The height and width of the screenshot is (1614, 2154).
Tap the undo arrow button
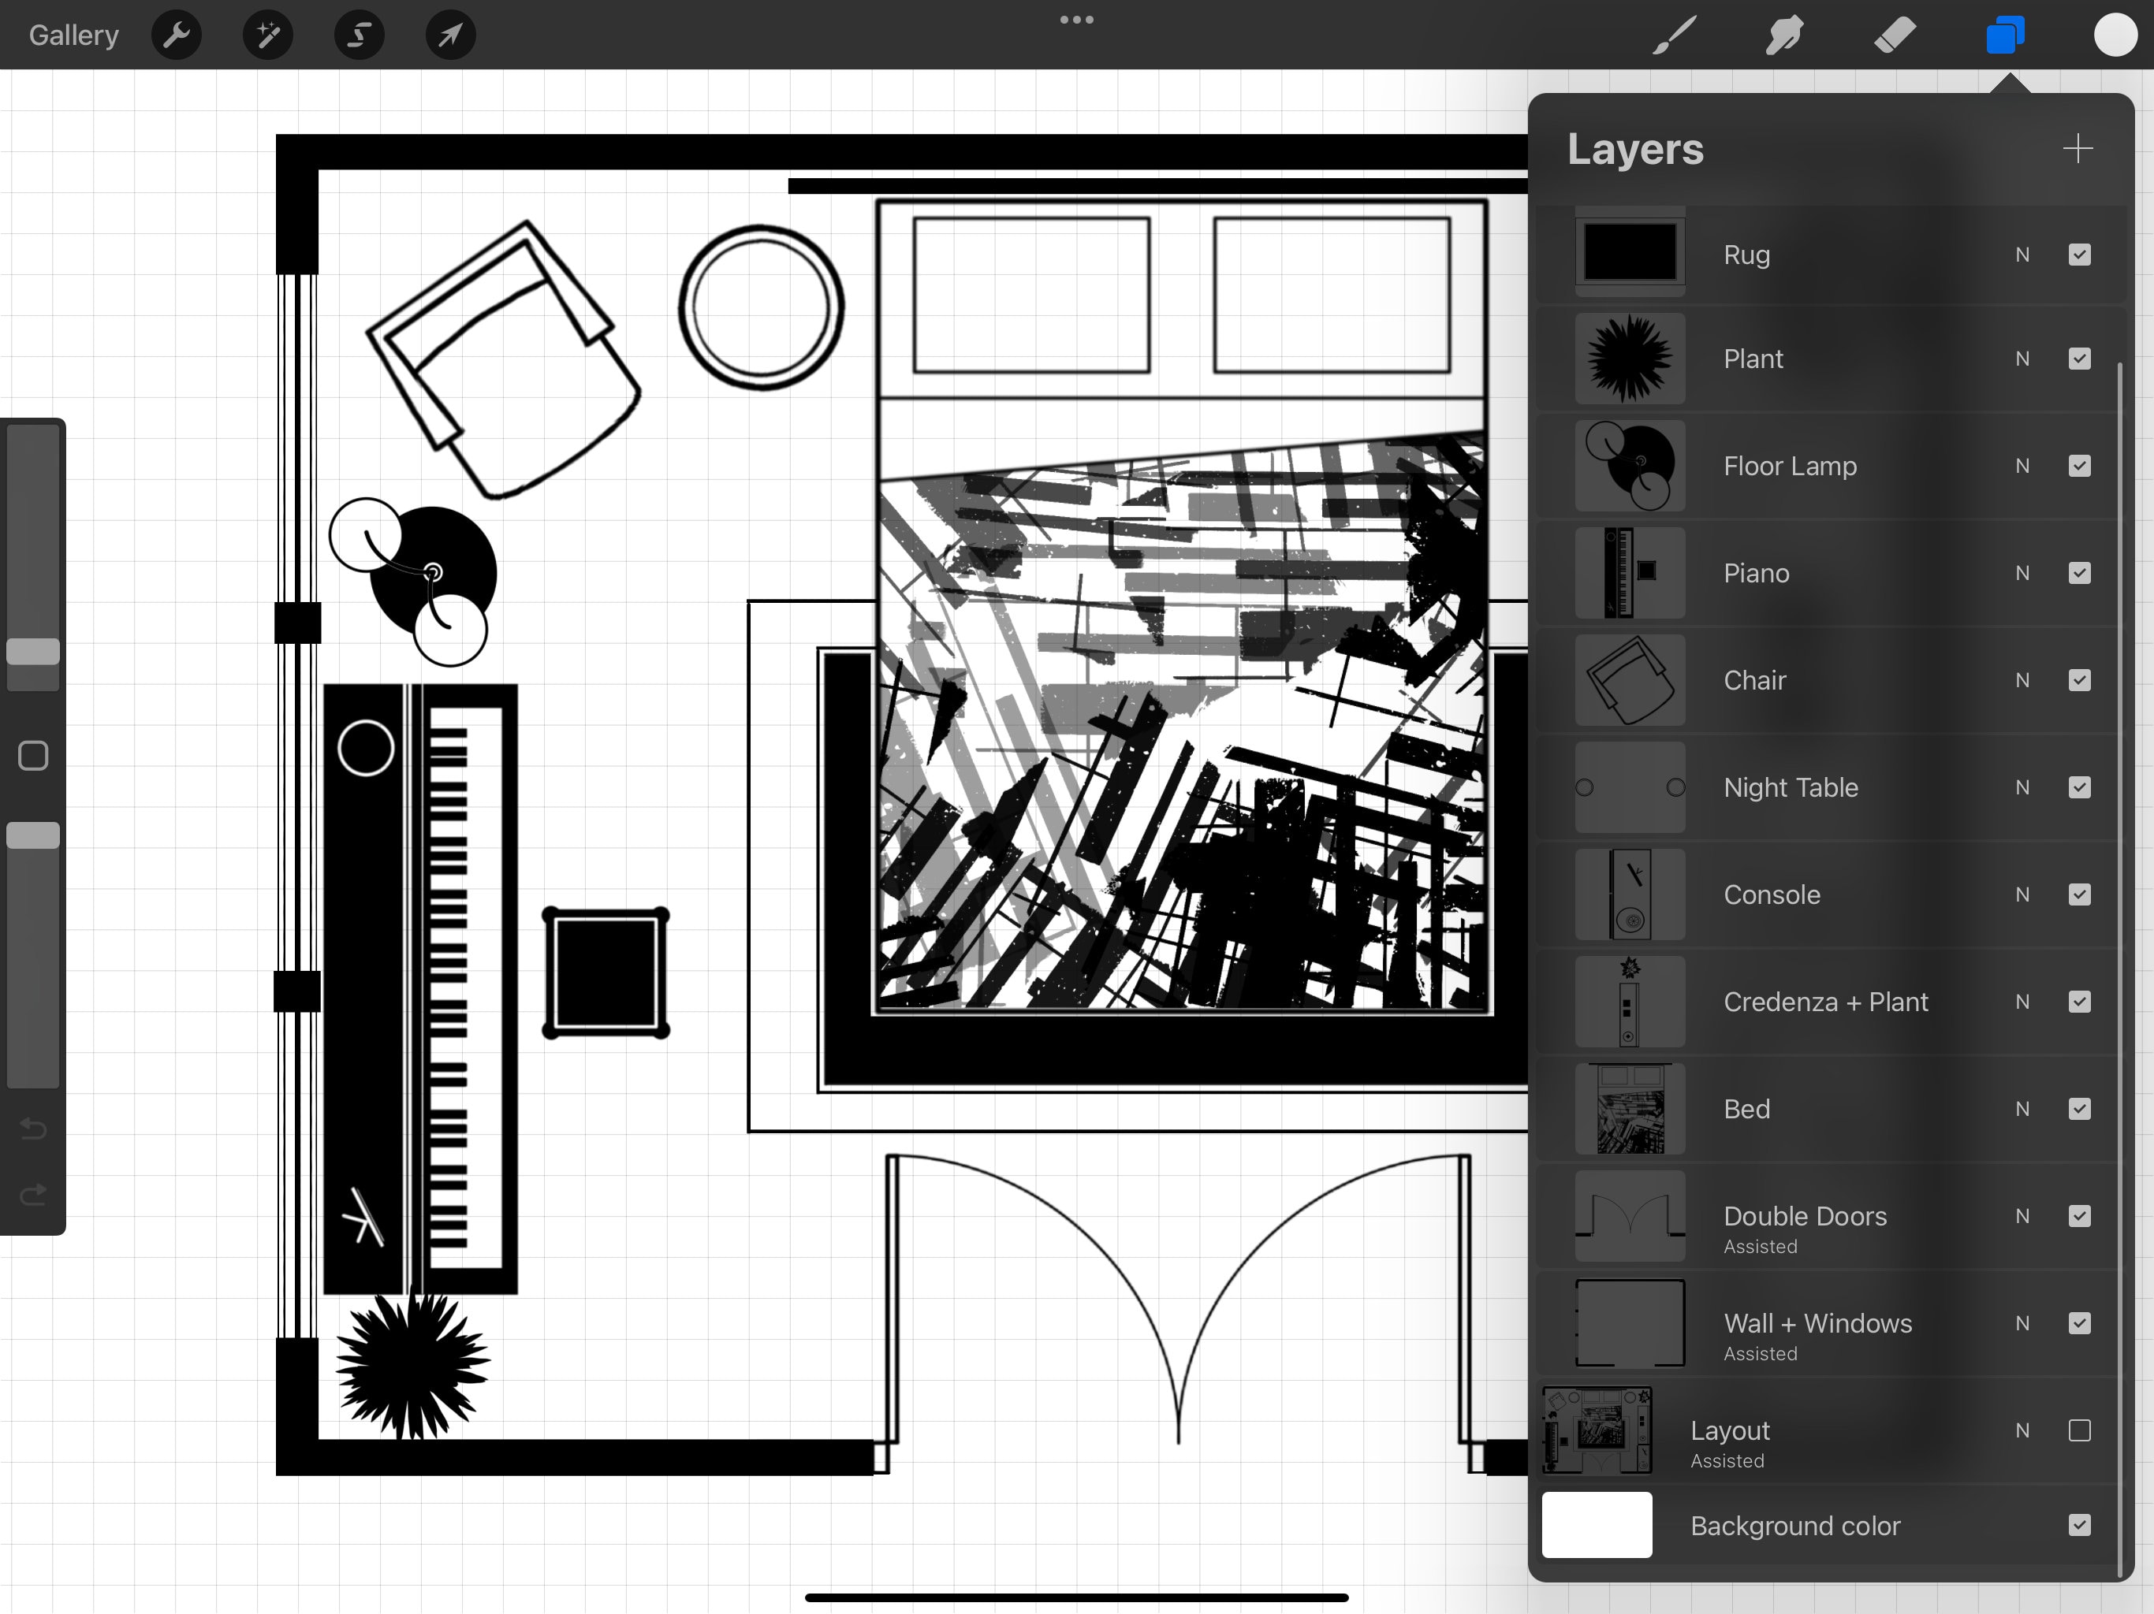click(x=33, y=1129)
